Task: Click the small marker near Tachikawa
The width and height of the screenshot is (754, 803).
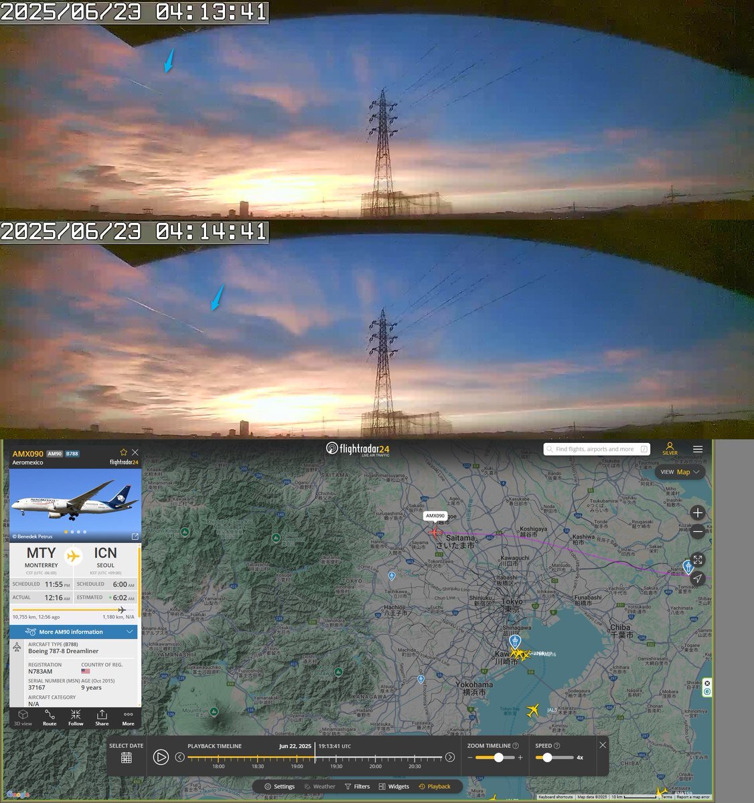Action: click(x=392, y=575)
